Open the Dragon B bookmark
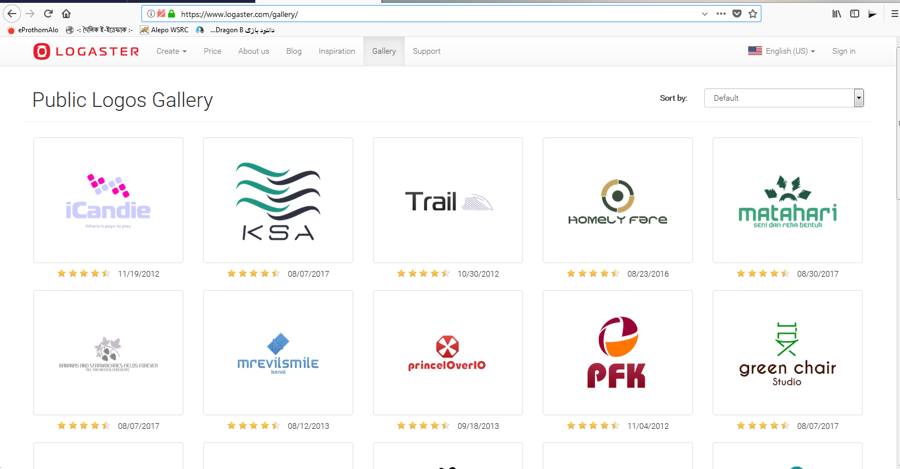 coord(235,30)
